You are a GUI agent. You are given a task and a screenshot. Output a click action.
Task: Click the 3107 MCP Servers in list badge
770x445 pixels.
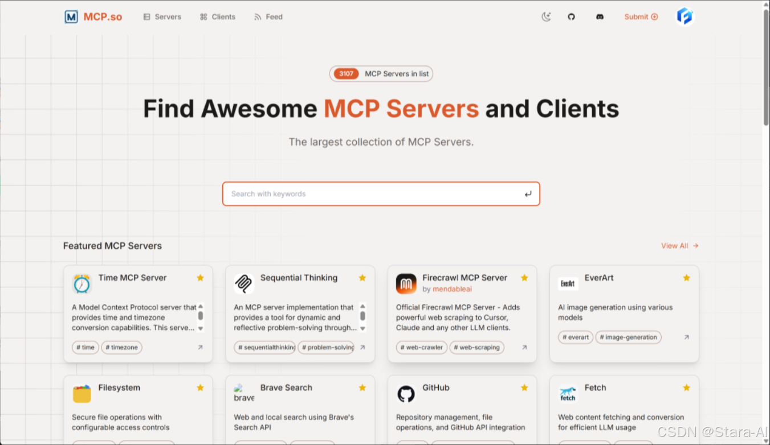click(381, 73)
